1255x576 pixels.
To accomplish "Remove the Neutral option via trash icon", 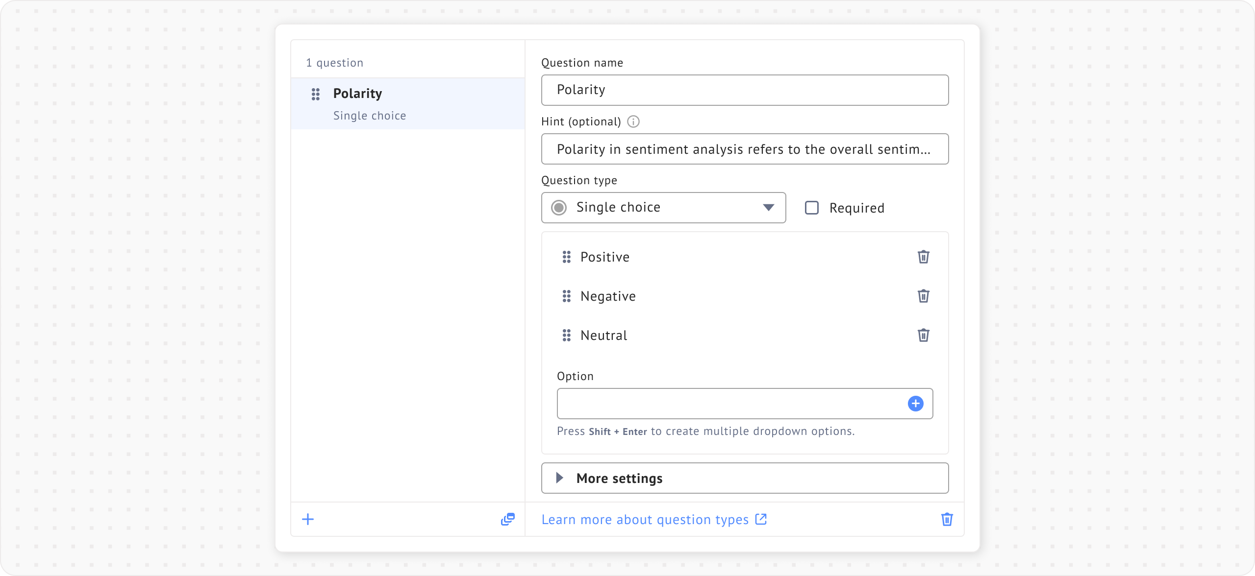I will 923,335.
